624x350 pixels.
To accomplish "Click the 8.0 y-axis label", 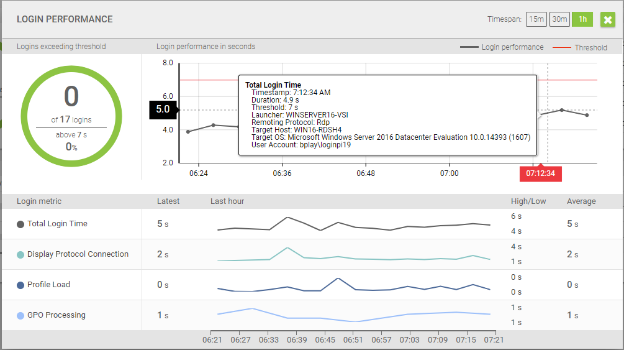I will [x=168, y=63].
